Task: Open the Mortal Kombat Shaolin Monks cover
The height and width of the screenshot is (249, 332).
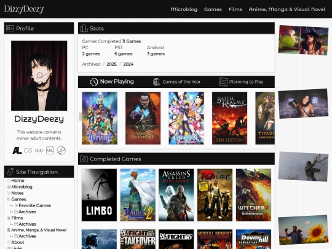Action: (215, 239)
